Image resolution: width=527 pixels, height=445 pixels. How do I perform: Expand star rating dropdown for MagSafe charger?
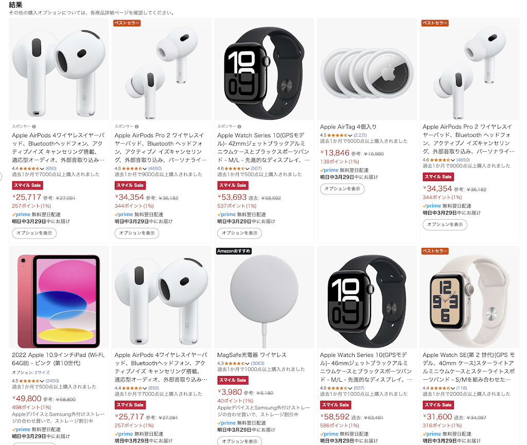[x=248, y=363]
